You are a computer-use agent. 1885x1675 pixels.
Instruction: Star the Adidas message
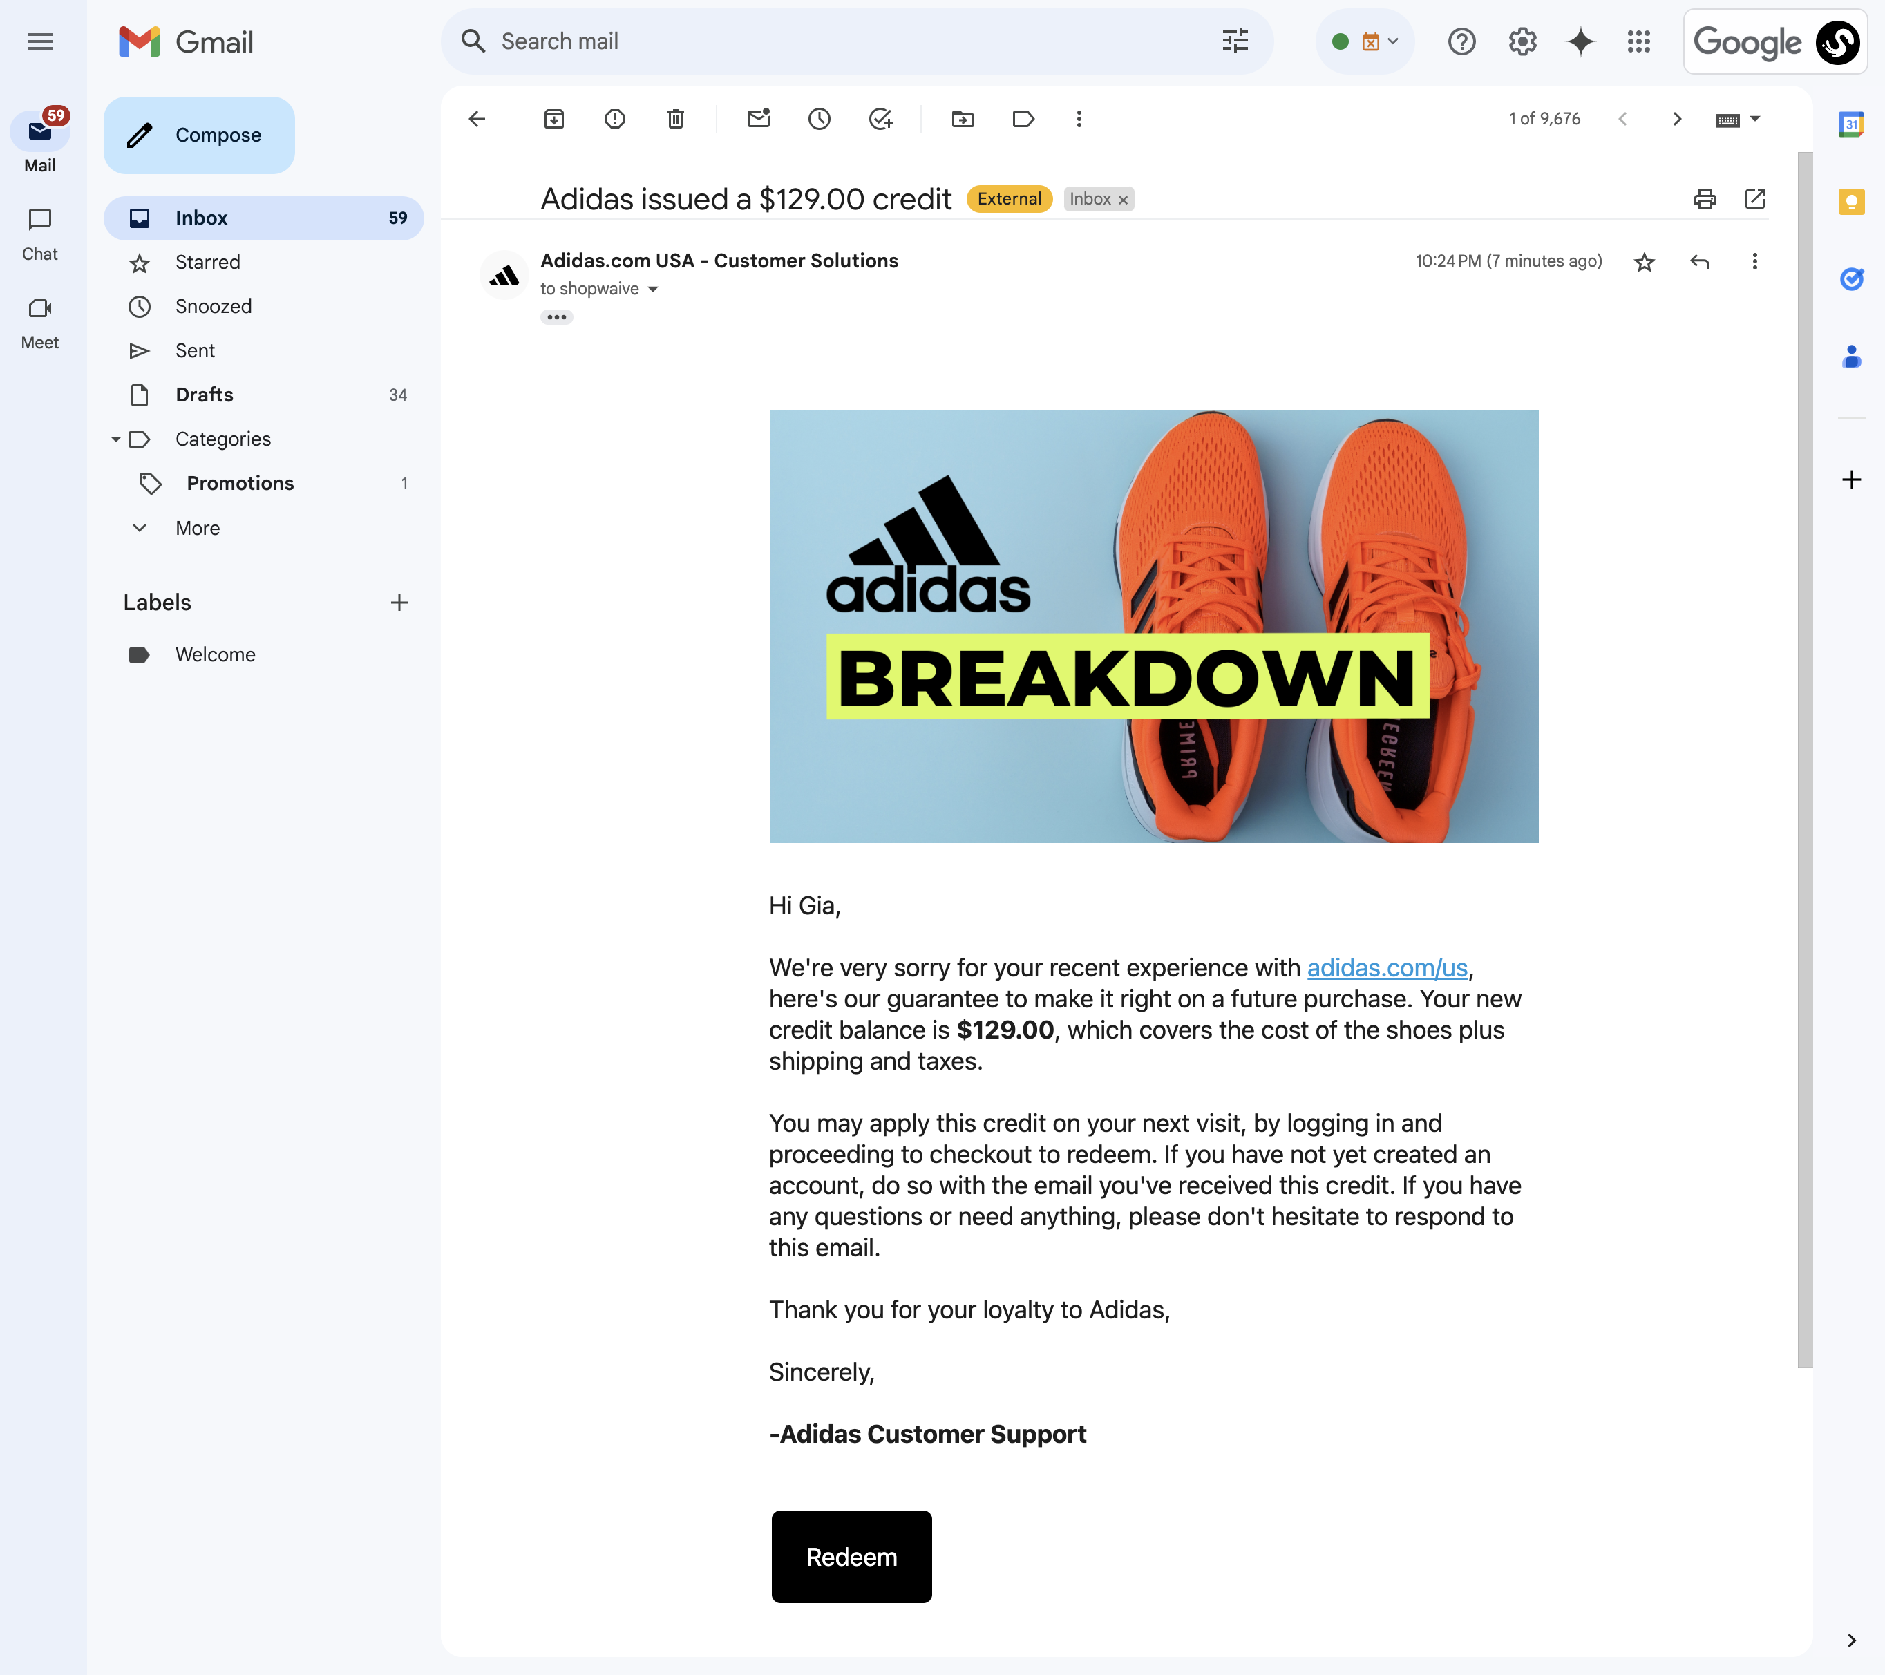1645,262
